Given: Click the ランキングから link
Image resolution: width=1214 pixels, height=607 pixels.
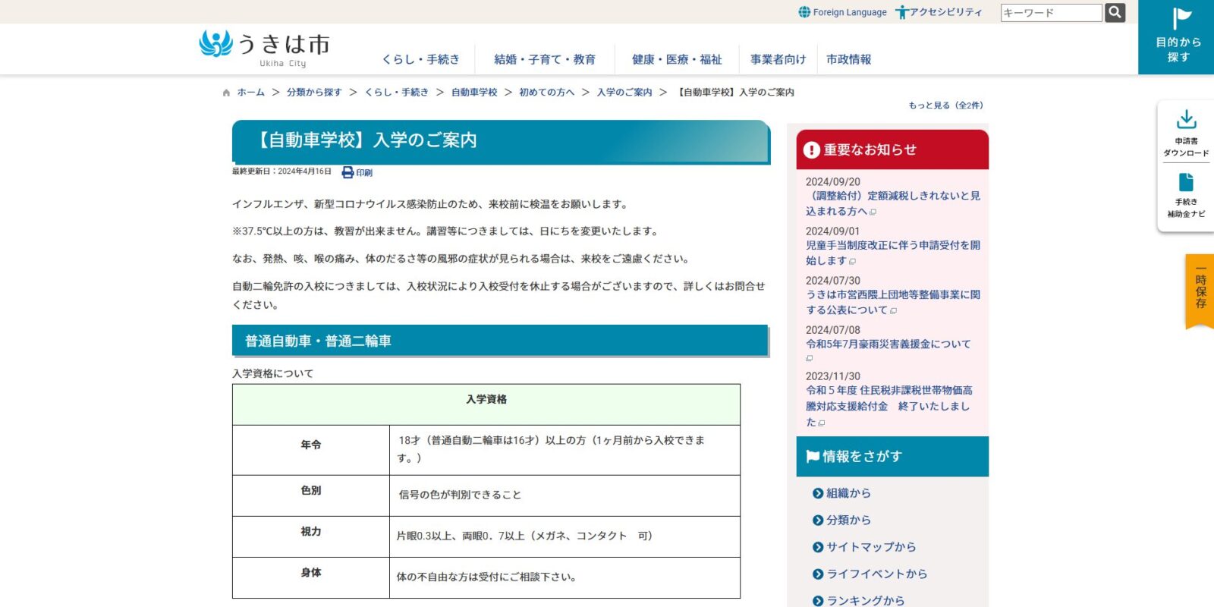Looking at the screenshot, I should 866,601.
